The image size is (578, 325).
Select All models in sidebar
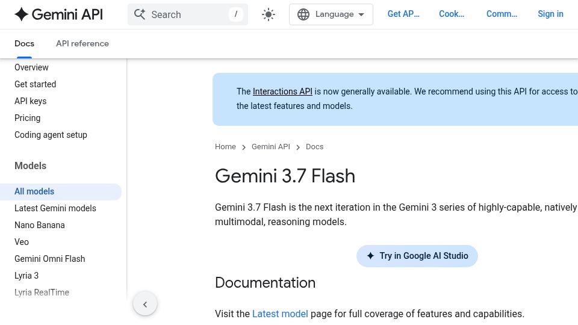pos(60,191)
